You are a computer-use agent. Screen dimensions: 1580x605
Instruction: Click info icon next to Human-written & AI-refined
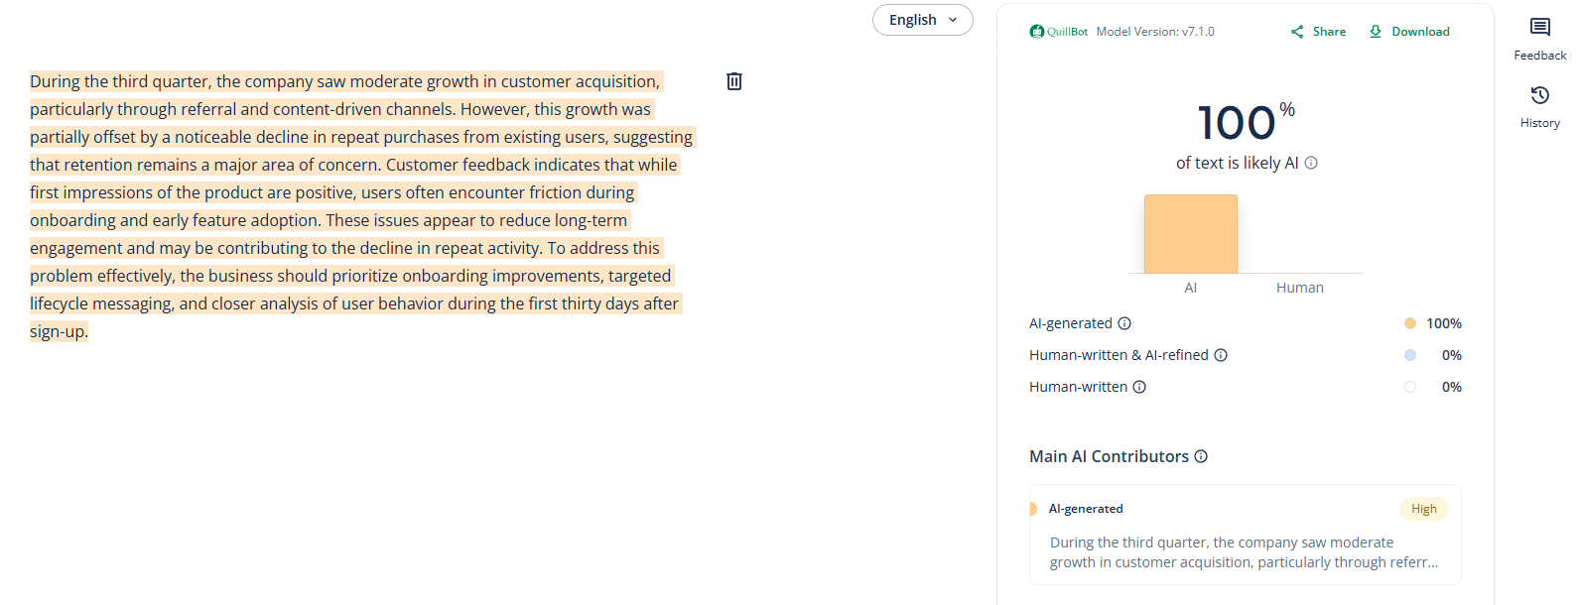pyautogui.click(x=1221, y=355)
